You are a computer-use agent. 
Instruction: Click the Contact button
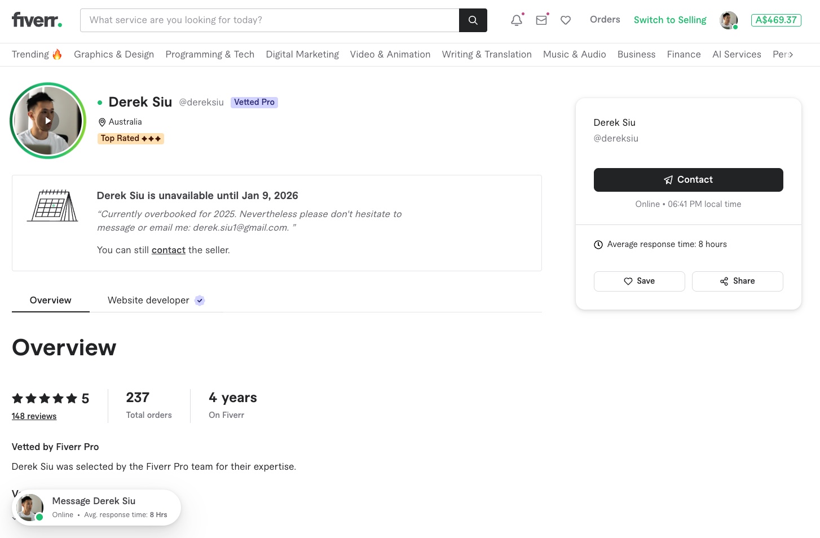[689, 180]
